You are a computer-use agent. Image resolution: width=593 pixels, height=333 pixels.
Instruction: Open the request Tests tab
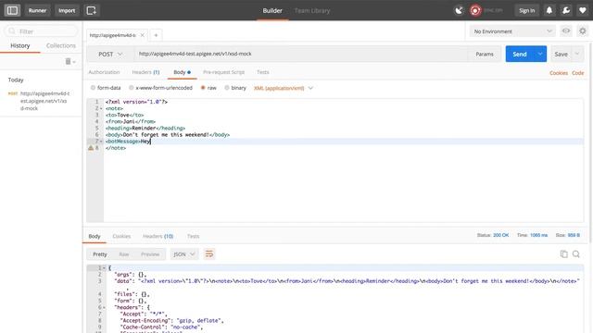pyautogui.click(x=263, y=72)
